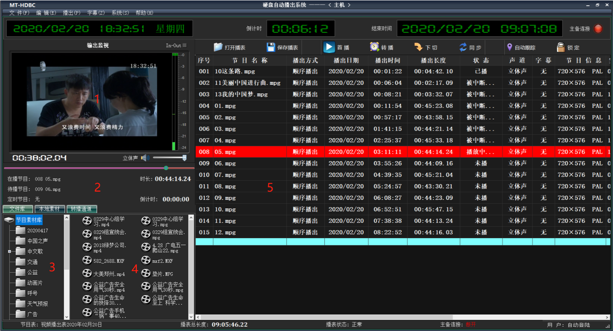
Task: Click the 打开播表 folder icon
Action: point(218,47)
